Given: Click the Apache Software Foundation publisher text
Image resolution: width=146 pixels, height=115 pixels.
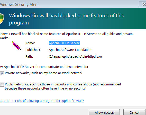Looking at the screenshot, I should (70, 50).
